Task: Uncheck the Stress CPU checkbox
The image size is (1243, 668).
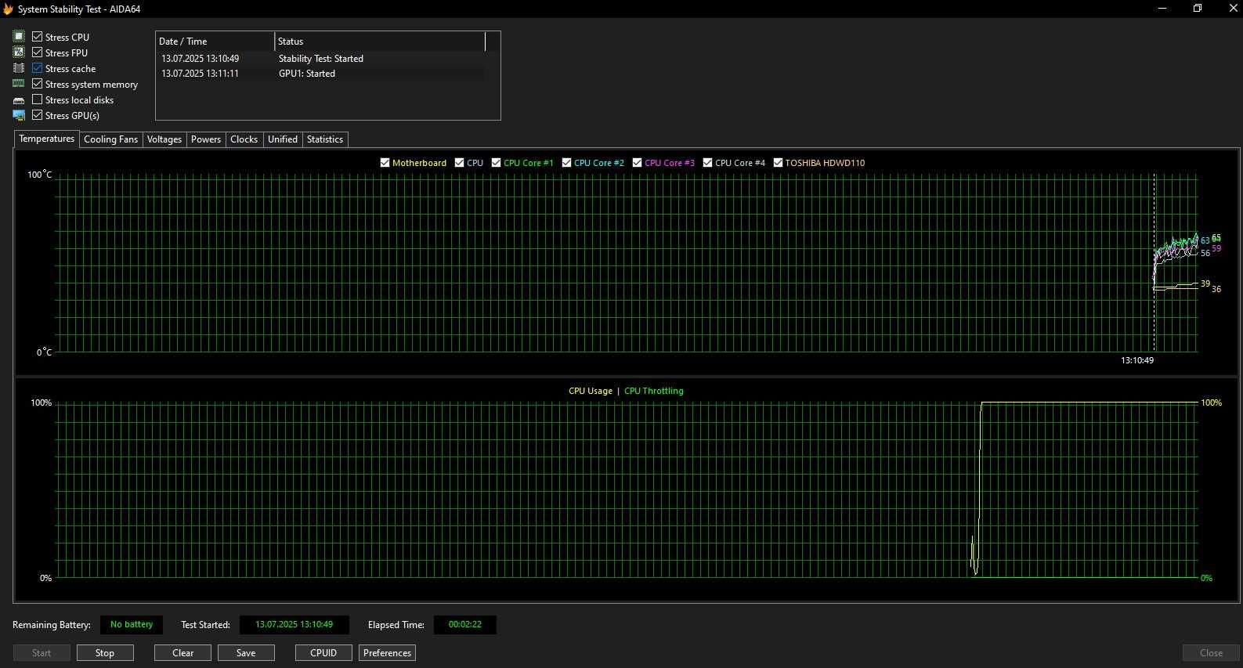Action: pyautogui.click(x=37, y=37)
